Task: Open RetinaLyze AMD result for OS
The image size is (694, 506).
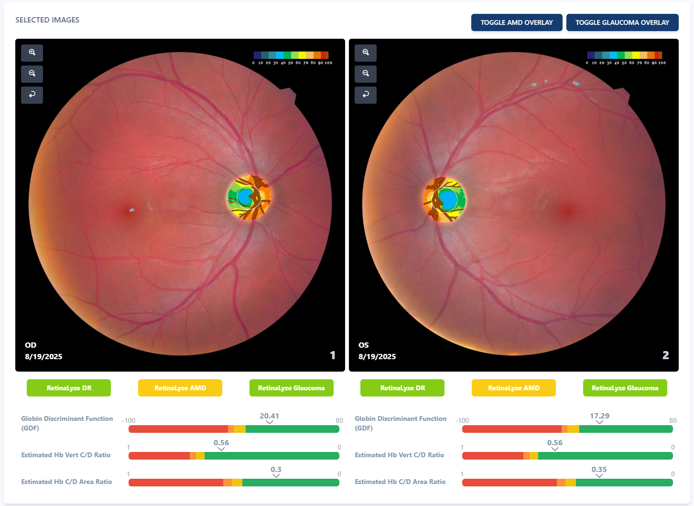Action: click(x=514, y=388)
